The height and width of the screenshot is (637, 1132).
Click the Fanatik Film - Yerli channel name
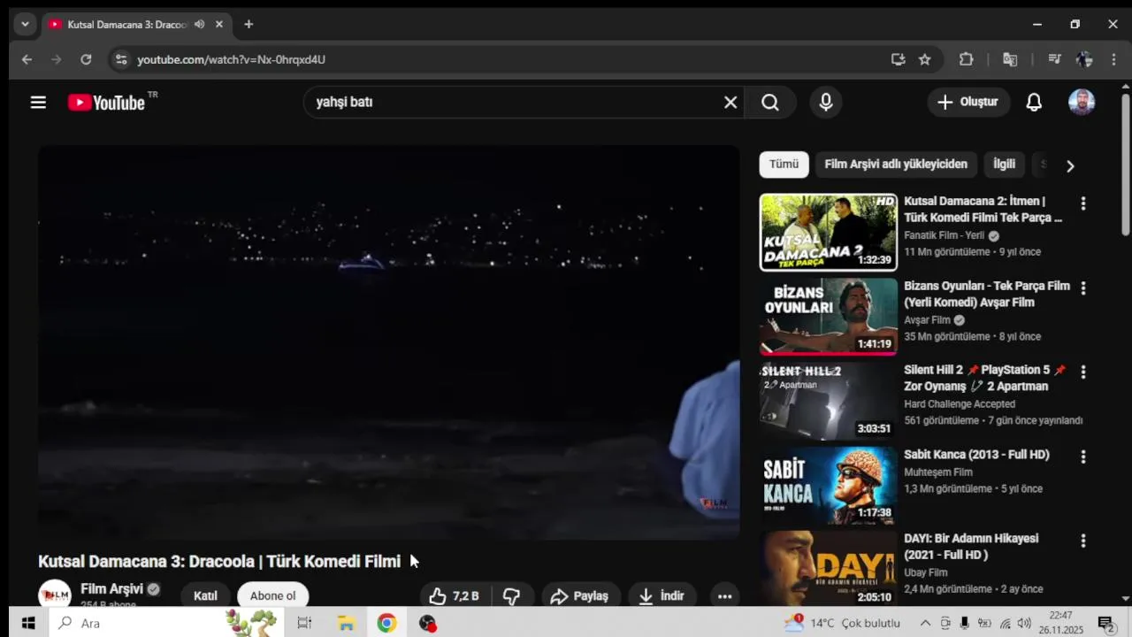[x=944, y=236]
